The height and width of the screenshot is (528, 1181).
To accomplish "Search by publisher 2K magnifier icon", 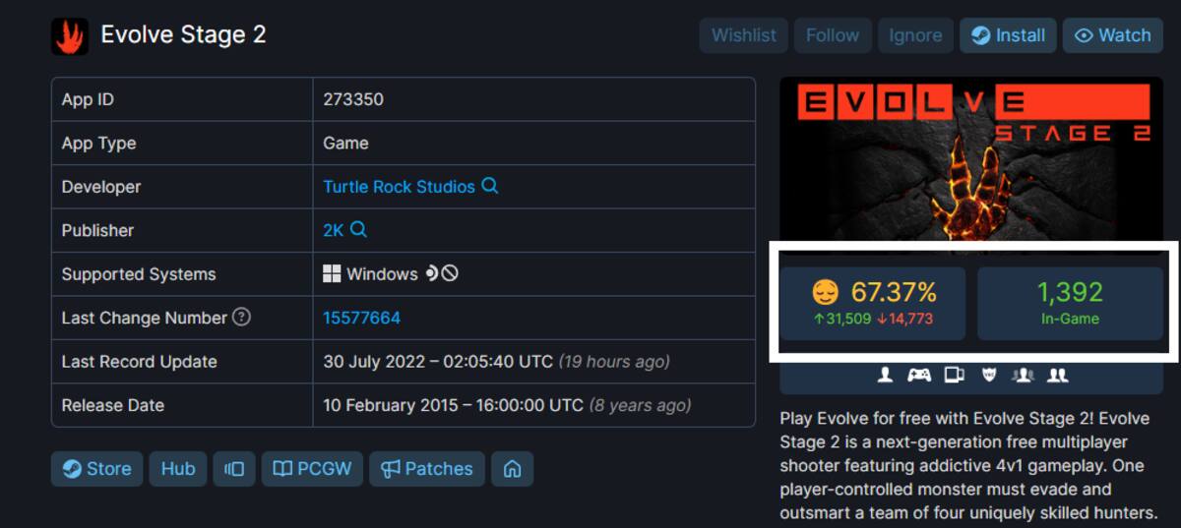I will pyautogui.click(x=359, y=229).
